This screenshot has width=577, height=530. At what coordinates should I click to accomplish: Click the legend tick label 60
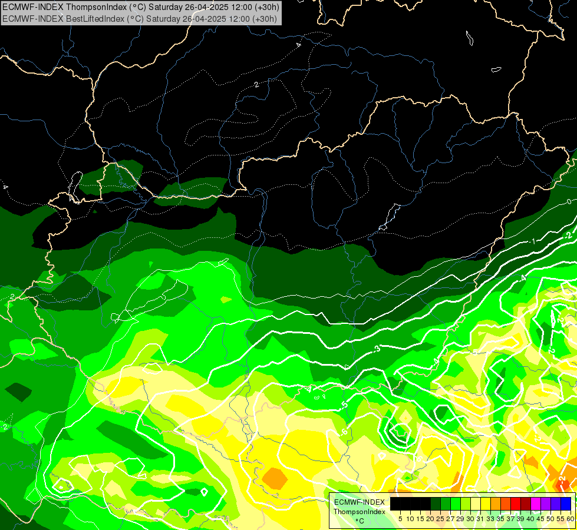[571, 519]
